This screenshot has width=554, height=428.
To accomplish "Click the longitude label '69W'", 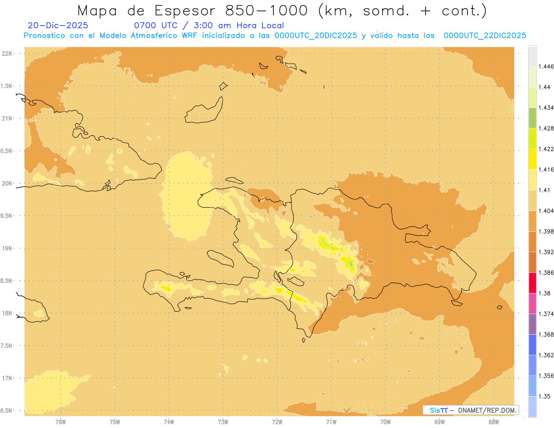I will tap(440, 422).
